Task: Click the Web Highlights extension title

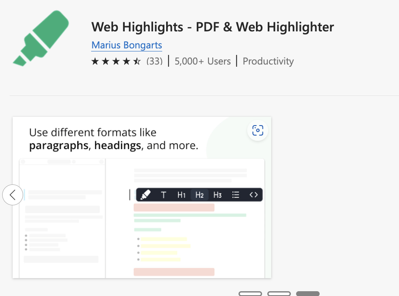Action: pyautogui.click(x=213, y=27)
